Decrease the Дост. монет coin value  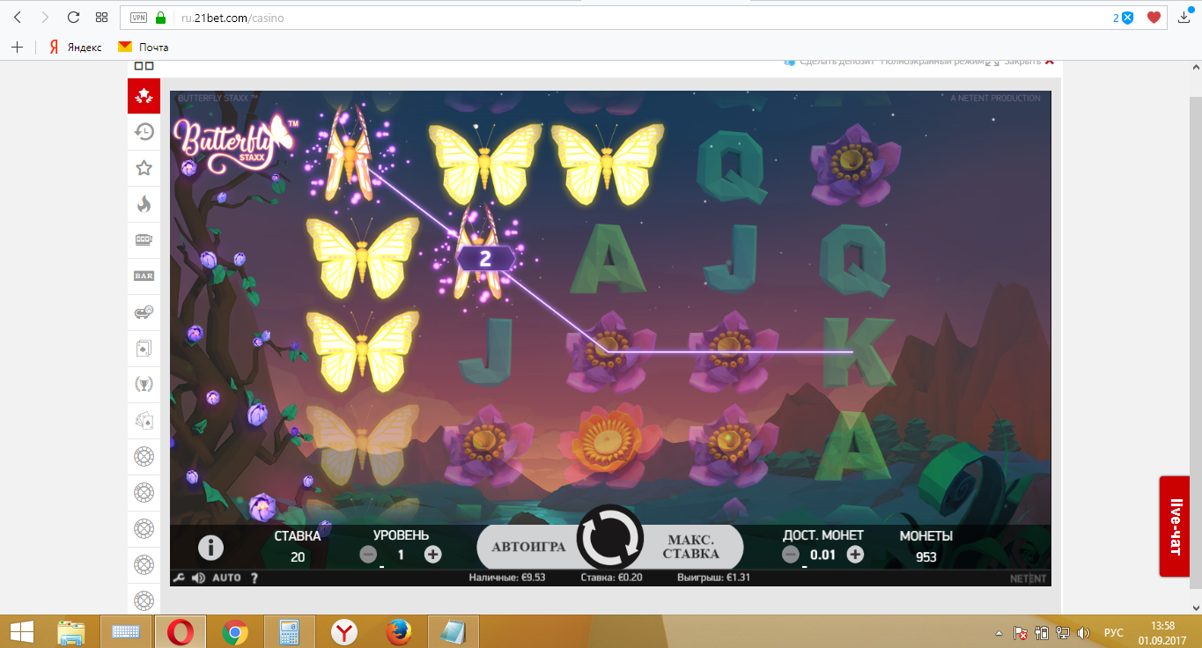coord(791,555)
